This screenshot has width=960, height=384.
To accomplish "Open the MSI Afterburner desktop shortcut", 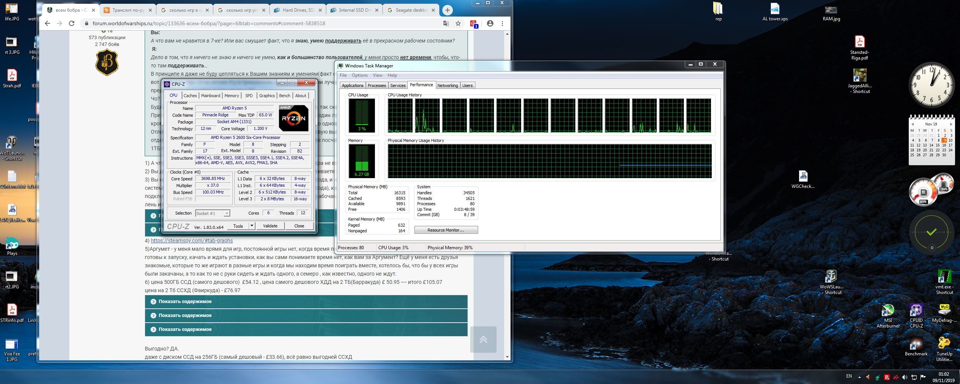I will [888, 311].
